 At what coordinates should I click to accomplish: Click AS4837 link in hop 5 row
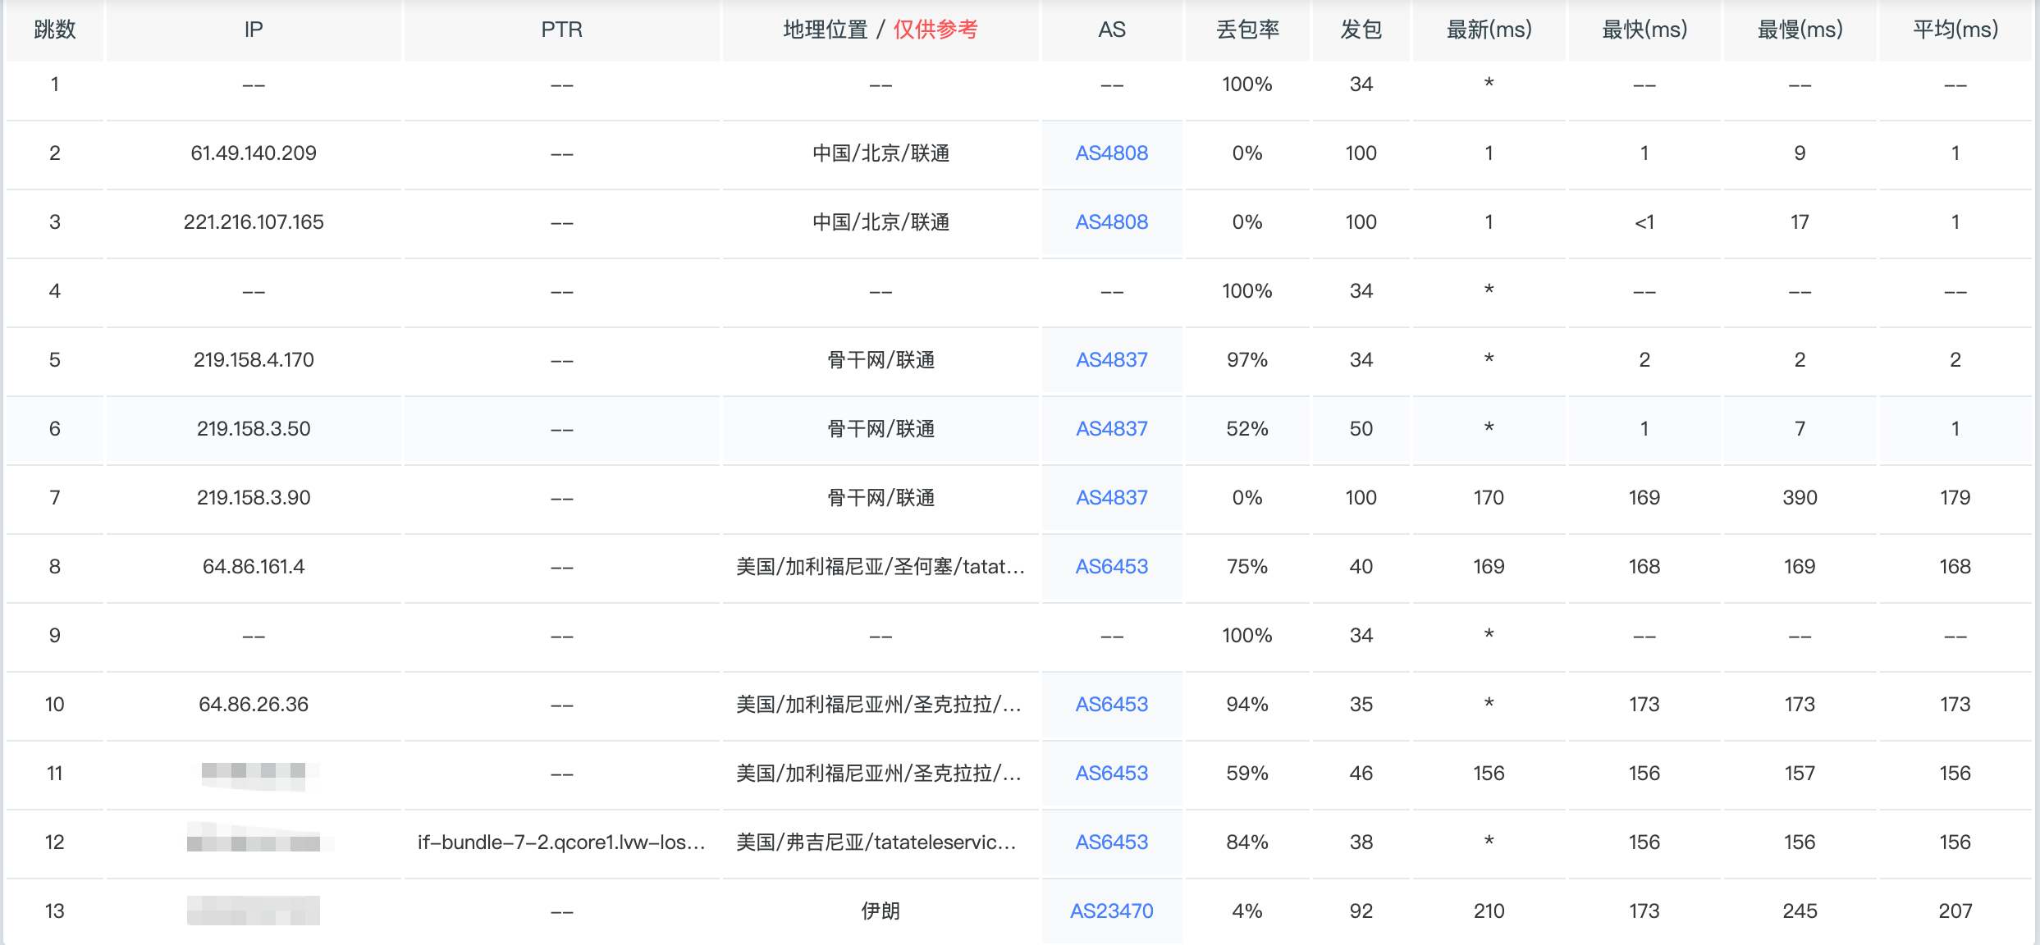(x=1111, y=360)
